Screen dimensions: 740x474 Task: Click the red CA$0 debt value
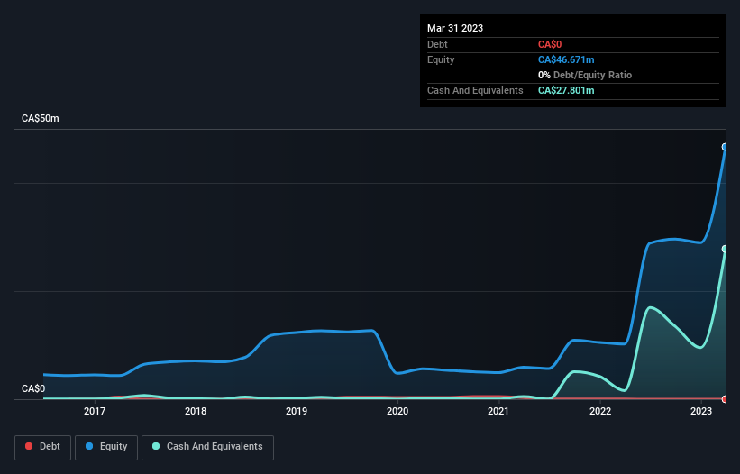pyautogui.click(x=550, y=44)
